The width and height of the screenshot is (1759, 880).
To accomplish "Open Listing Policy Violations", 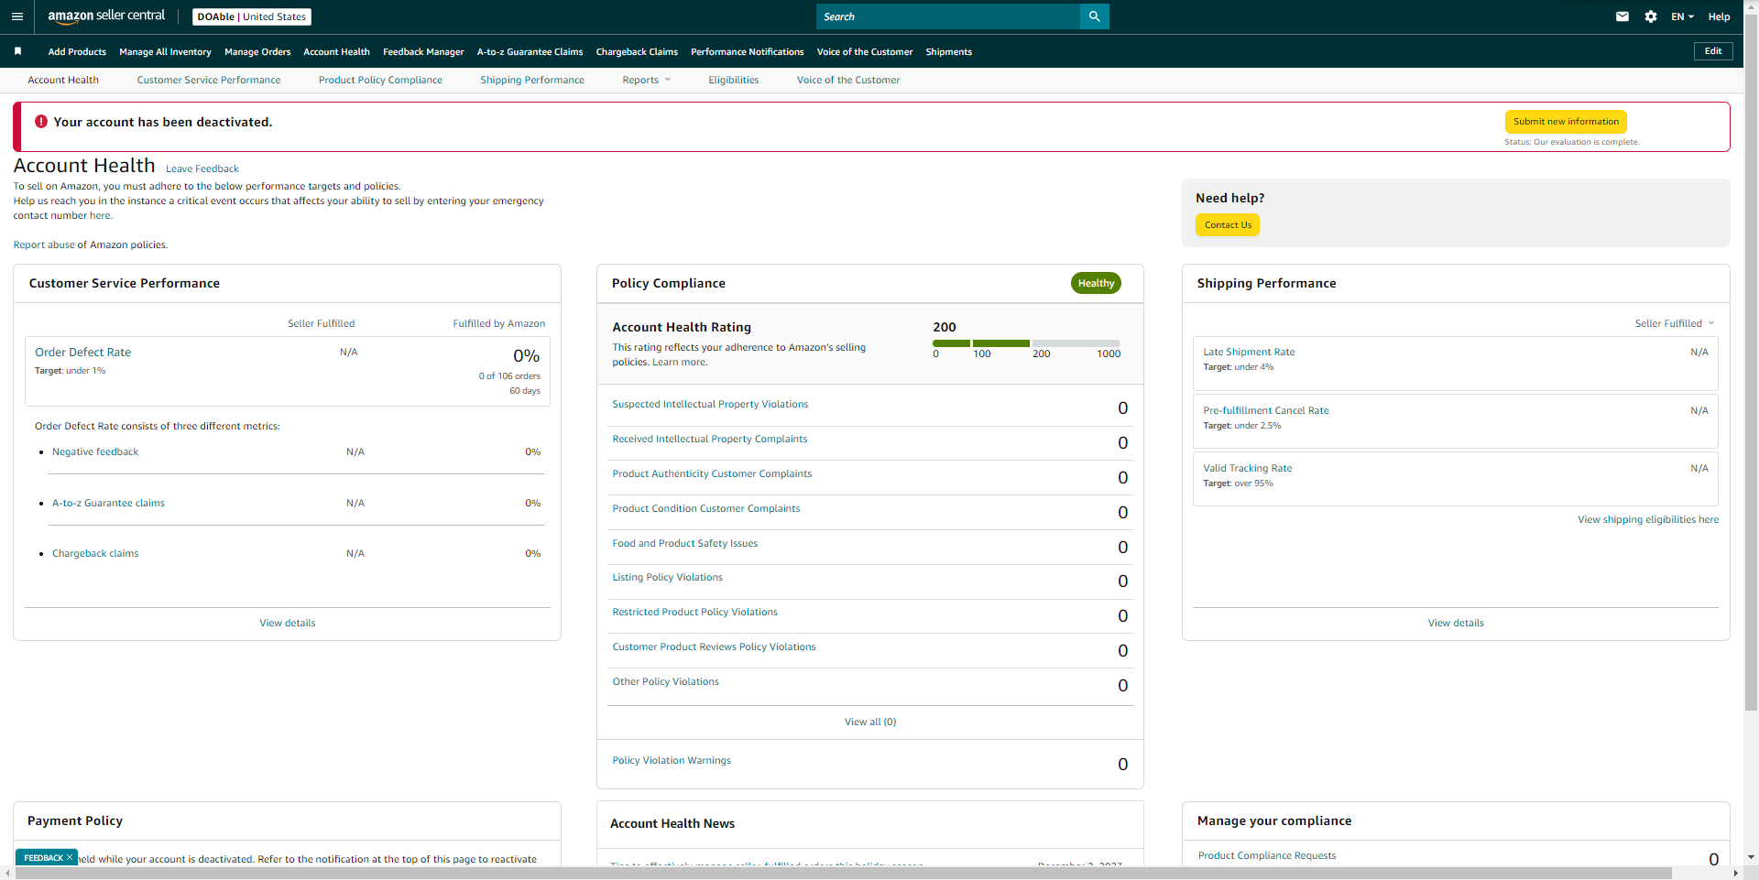I will tap(668, 577).
